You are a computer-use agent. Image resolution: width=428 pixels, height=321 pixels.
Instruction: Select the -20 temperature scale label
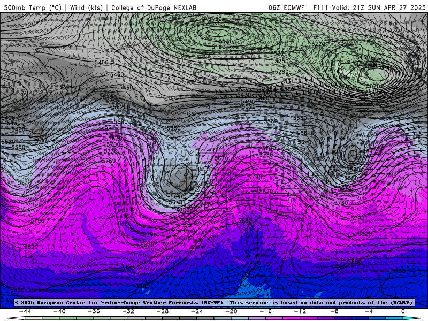(x=232, y=311)
